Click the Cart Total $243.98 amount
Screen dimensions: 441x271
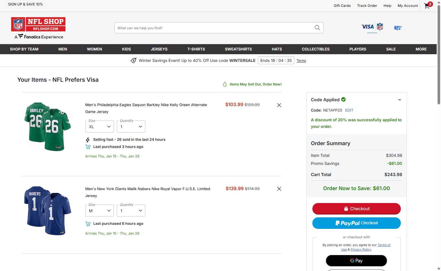tap(393, 175)
